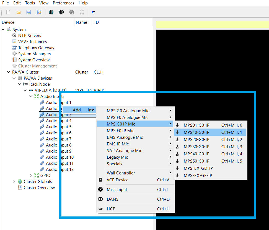The image size is (269, 230).
Task: Collapse the System tree node
Action: [3, 30]
